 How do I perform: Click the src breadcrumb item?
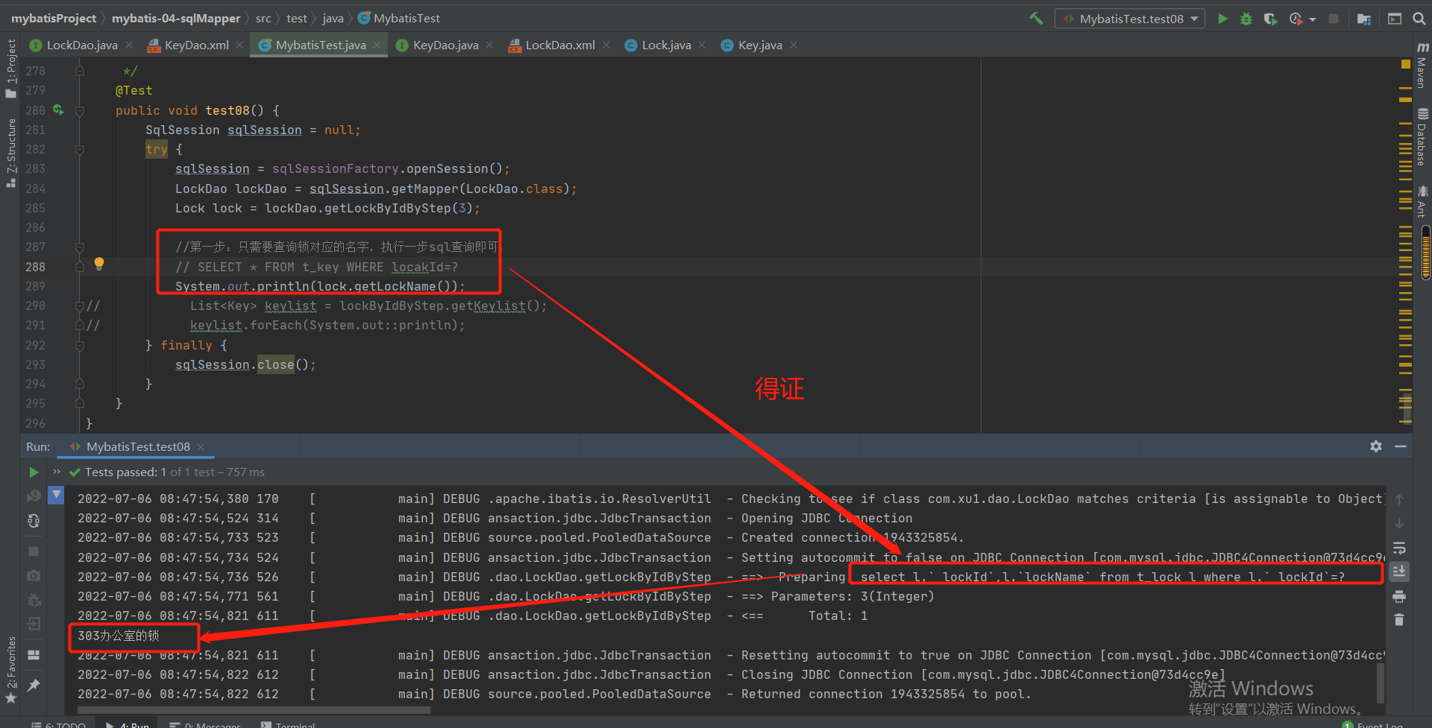coord(263,18)
